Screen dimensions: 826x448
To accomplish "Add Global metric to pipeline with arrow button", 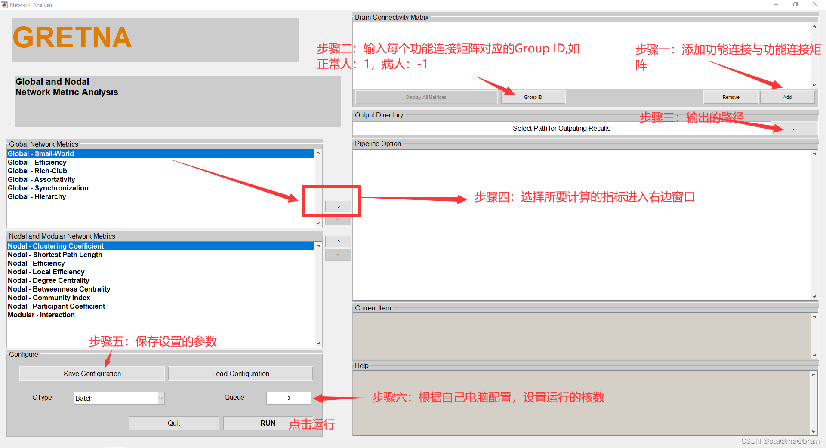I will coord(338,207).
